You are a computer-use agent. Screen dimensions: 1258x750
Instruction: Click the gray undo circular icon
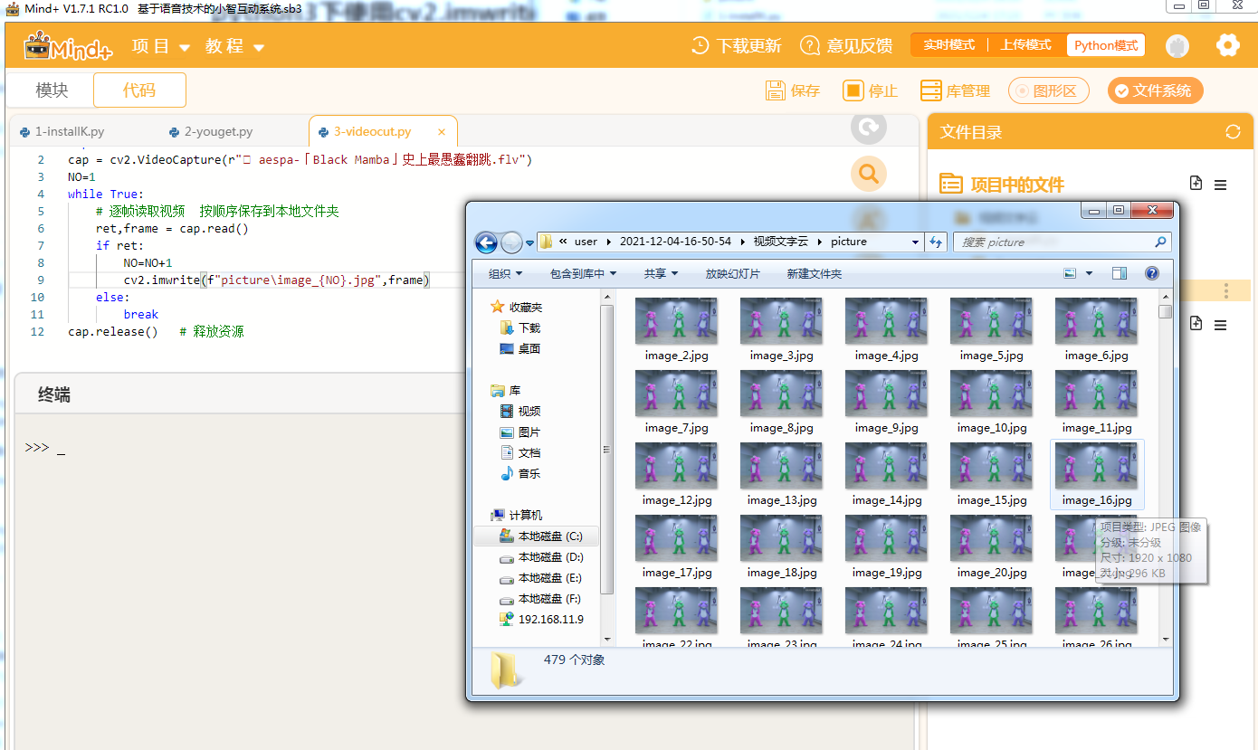(x=869, y=128)
